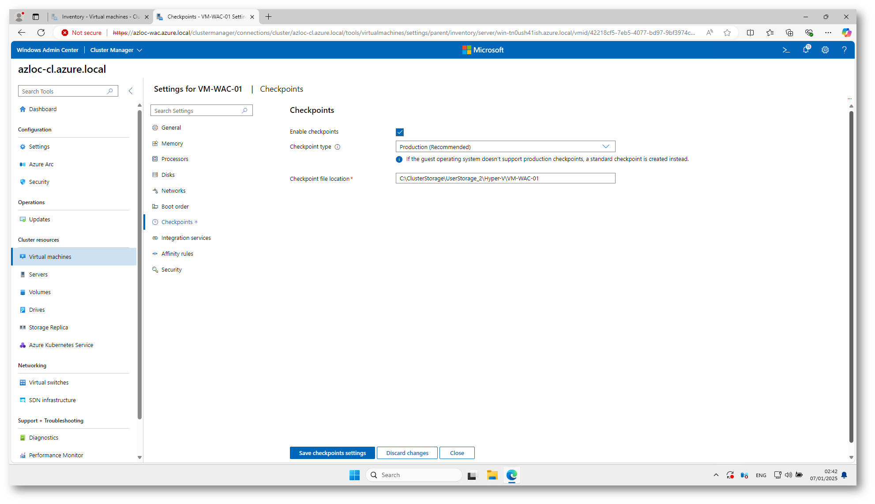This screenshot has width=875, height=504.
Task: Open Volumes tool
Action: click(x=40, y=292)
